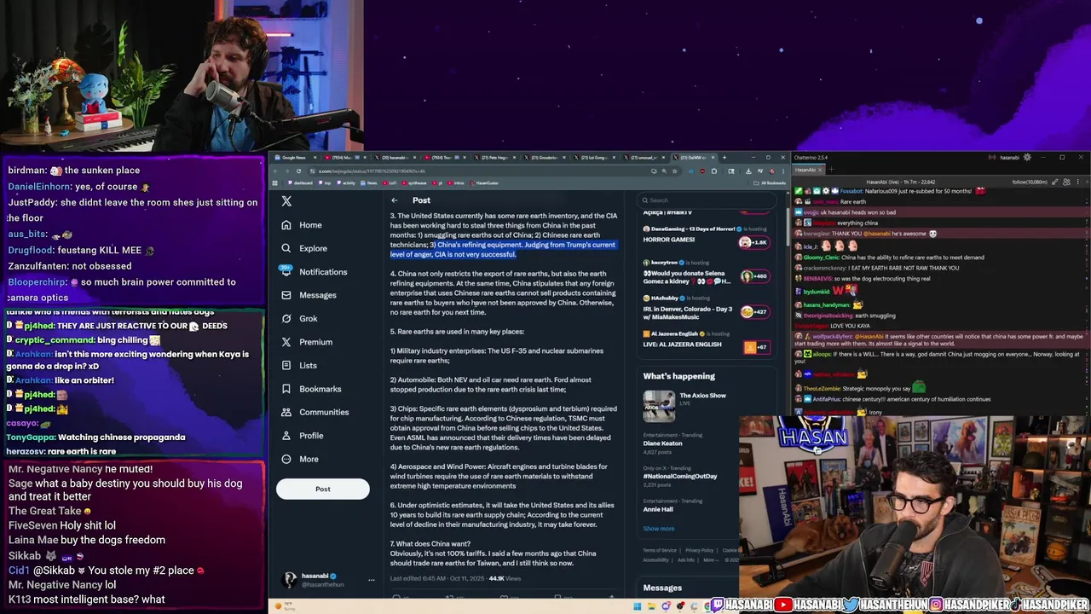
Task: Open Profile in the X sidebar
Action: click(302, 436)
